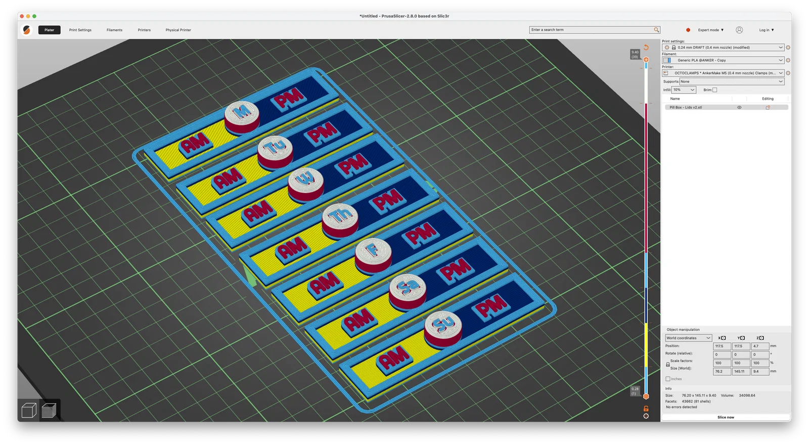809x445 pixels.
Task: Open layer slider settings cog icon
Action: [646, 416]
